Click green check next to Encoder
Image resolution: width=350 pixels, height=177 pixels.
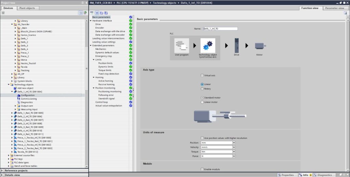click(131, 28)
